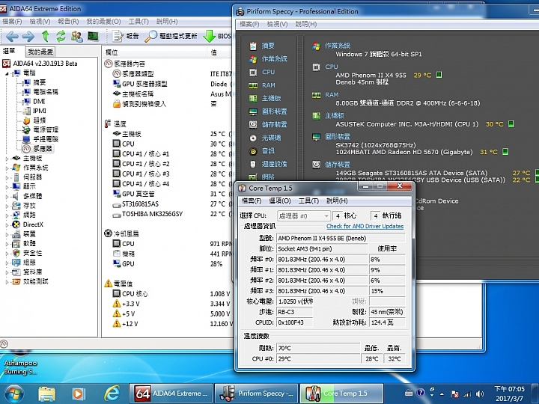Open the 工具(T) menu in AIDA64
The image size is (539, 404).
tap(138, 22)
